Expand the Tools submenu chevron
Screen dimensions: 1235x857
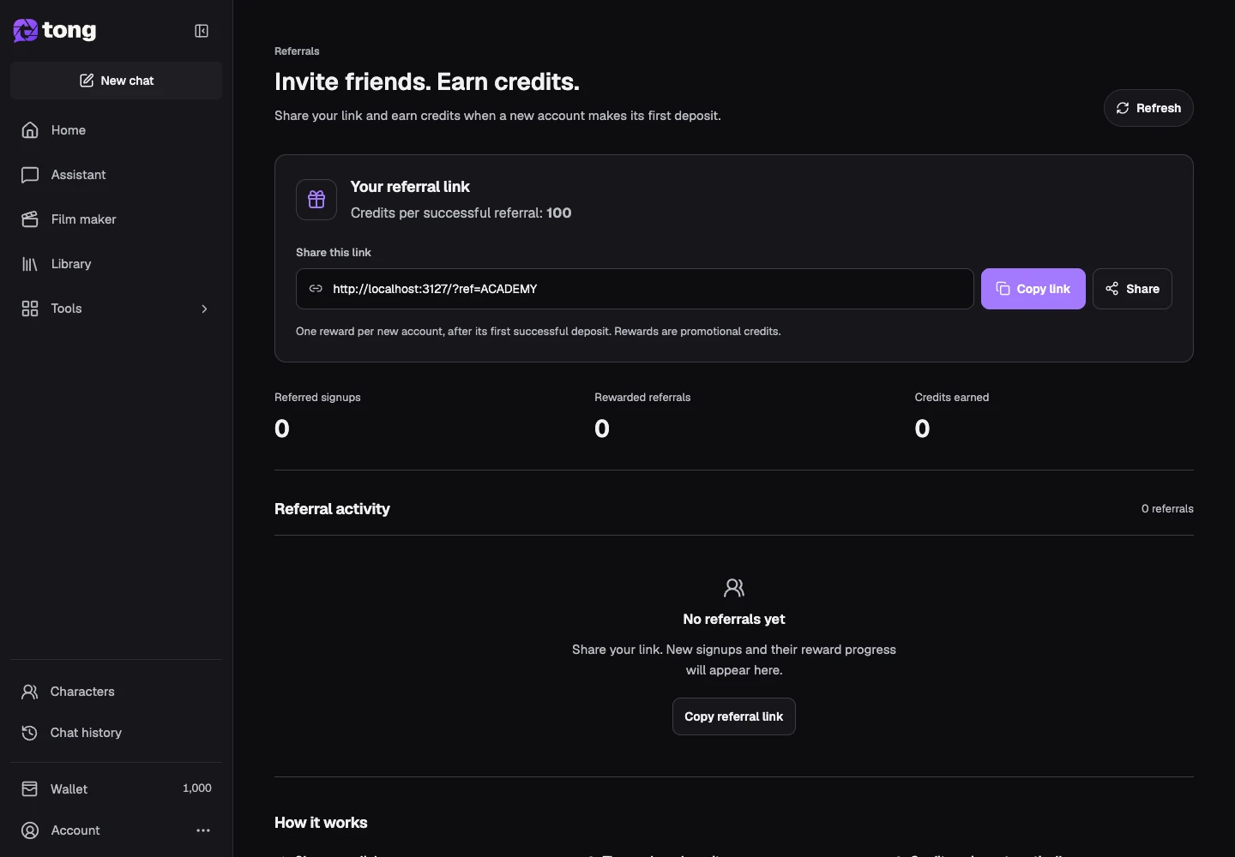click(204, 309)
